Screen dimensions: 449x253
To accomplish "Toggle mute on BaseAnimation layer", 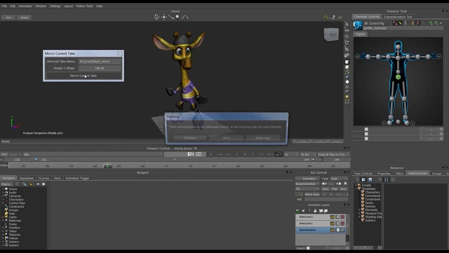I will pyautogui.click(x=343, y=230).
